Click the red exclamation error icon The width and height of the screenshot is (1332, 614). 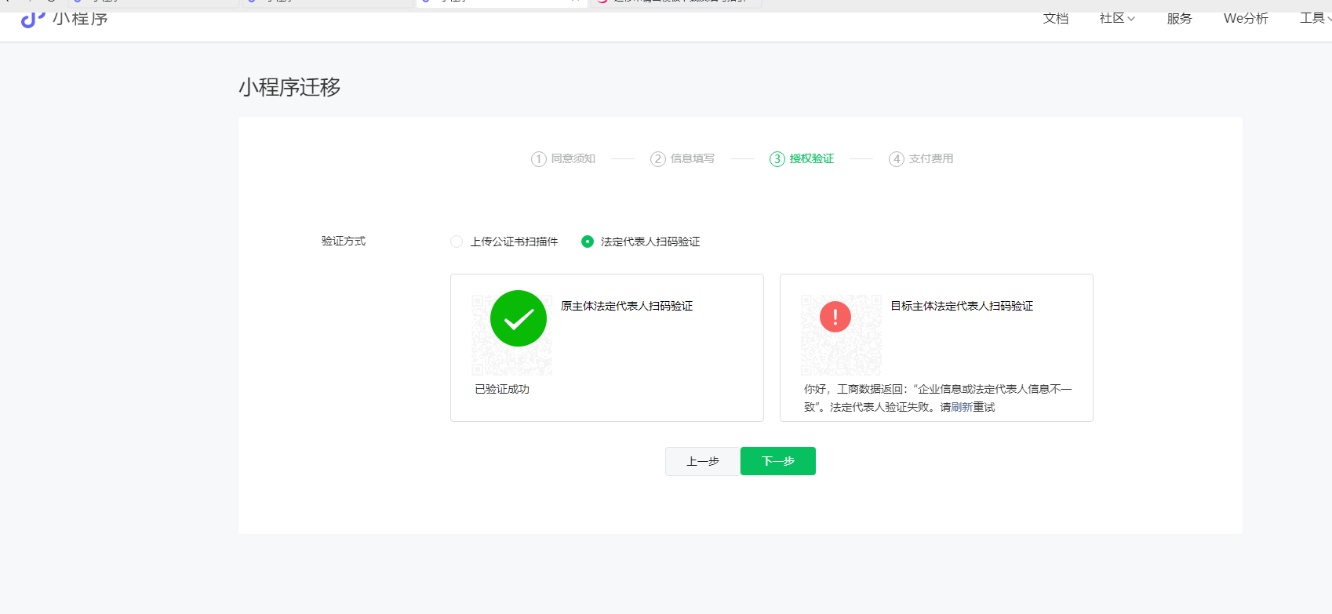835,317
